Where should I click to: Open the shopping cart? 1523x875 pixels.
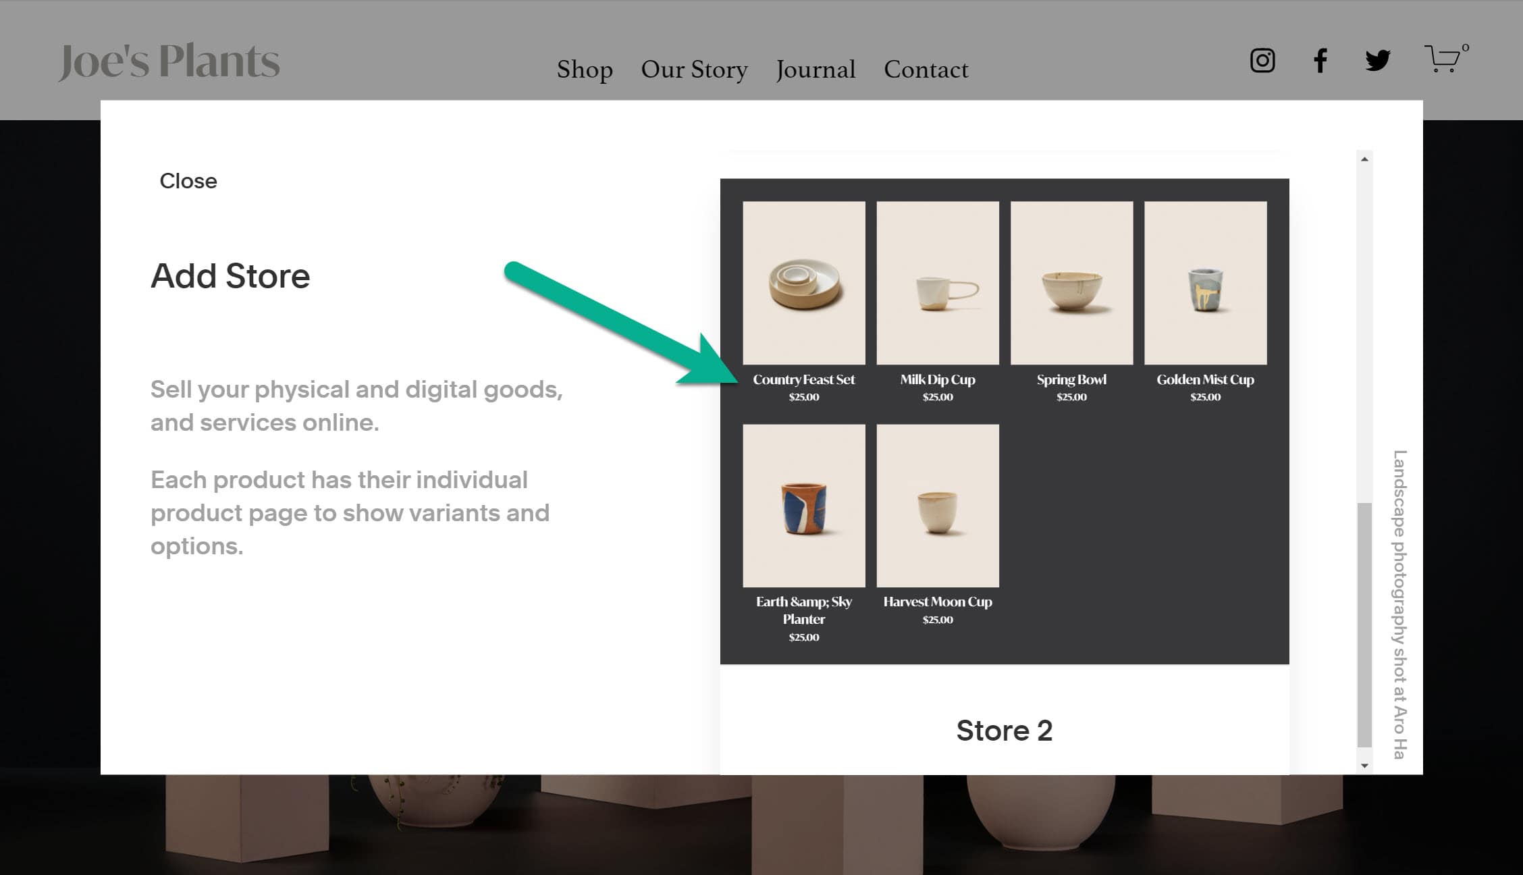point(1443,61)
